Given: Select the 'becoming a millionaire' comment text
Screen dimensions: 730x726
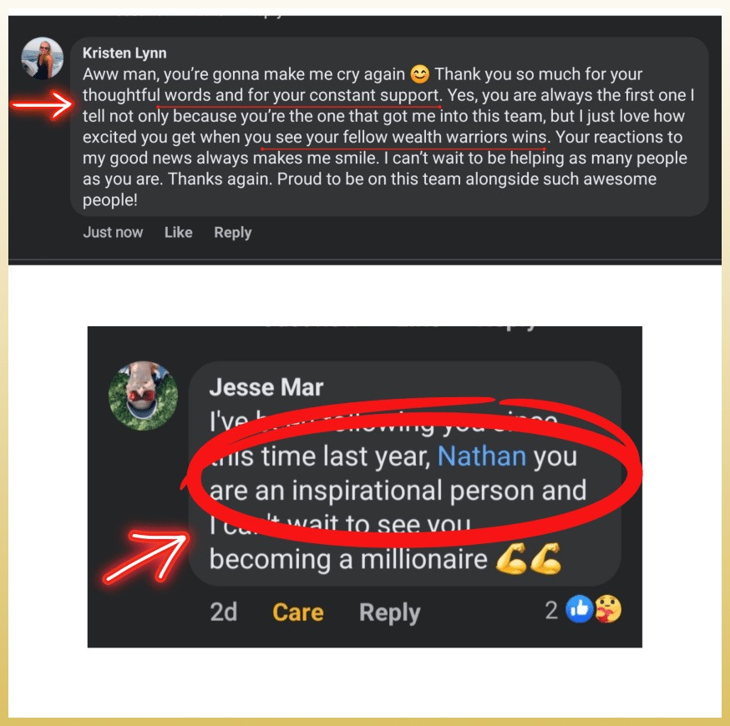Looking at the screenshot, I should click(x=348, y=559).
